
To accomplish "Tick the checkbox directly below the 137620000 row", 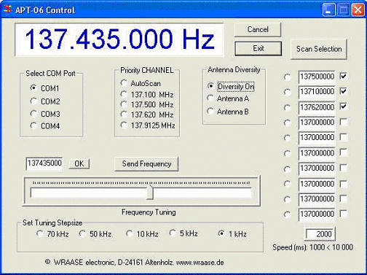I will click(344, 122).
